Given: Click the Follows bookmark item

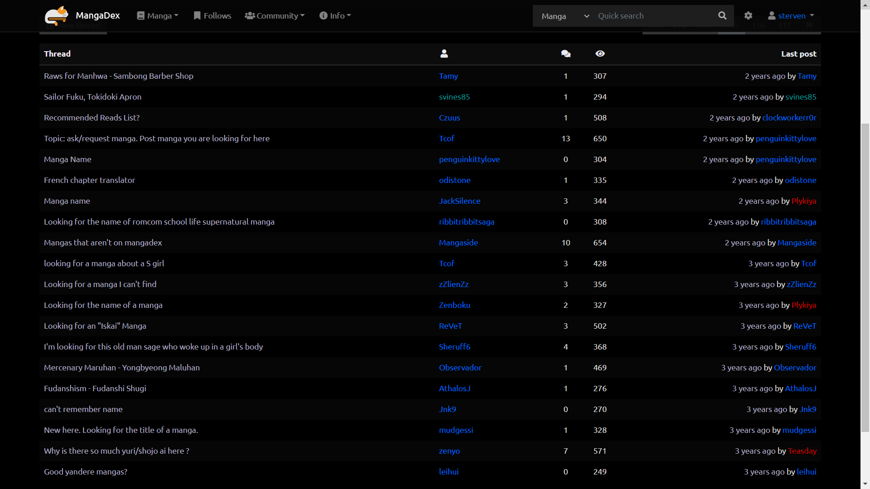Looking at the screenshot, I should coord(212,16).
